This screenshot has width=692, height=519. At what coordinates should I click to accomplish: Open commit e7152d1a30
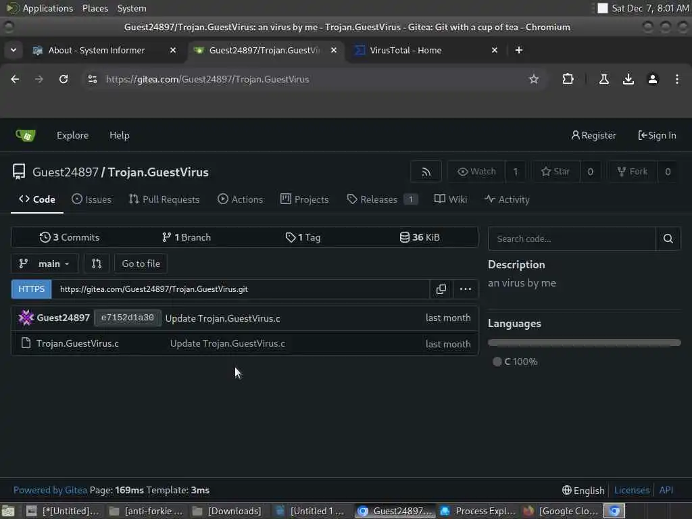[128, 318]
